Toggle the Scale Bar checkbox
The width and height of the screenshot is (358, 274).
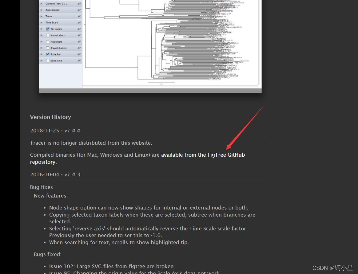(48, 54)
